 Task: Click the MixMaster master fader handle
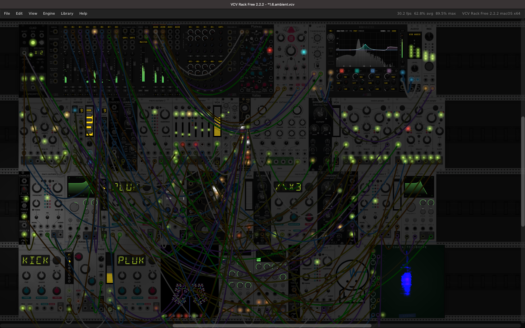(x=146, y=60)
